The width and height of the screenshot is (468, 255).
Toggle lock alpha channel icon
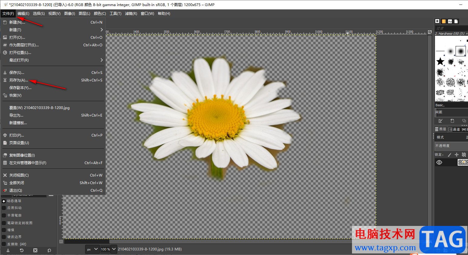pyautogui.click(x=464, y=154)
